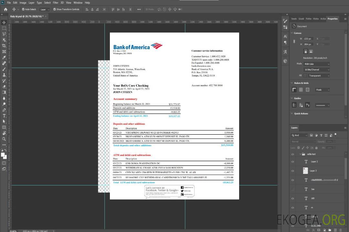Create a new layer from Layers footer
The width and height of the screenshot is (349, 232).
(335, 230)
